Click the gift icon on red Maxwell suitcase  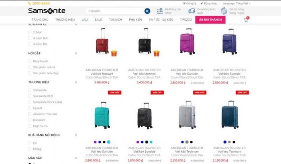click(x=114, y=53)
